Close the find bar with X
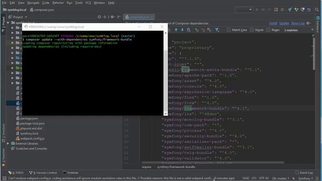This screenshot has height=181, width=322. [x=312, y=30]
